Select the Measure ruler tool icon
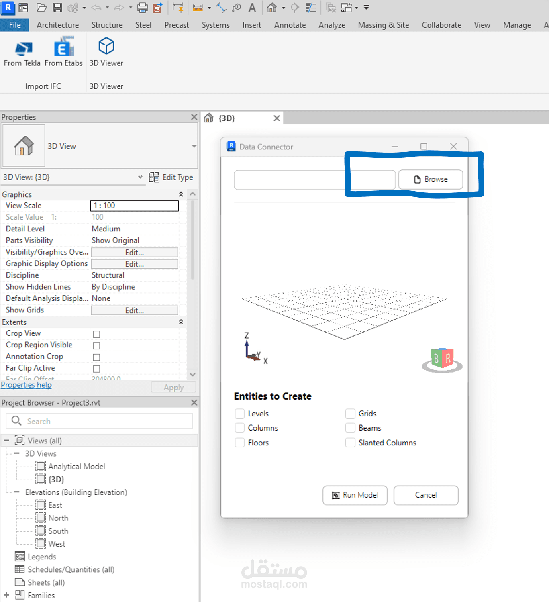This screenshot has height=602, width=549. [198, 8]
